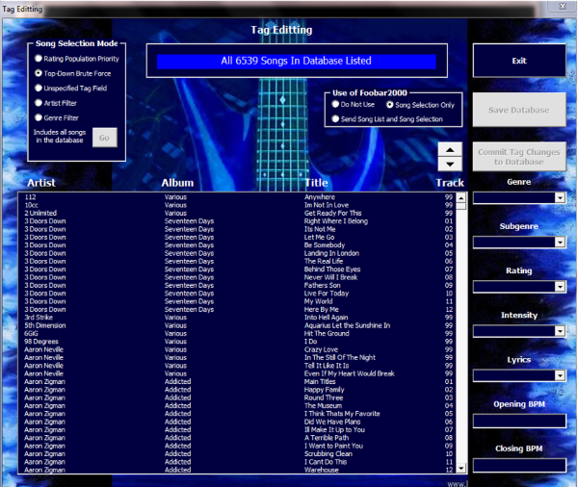The height and width of the screenshot is (487, 578).
Task: Set Foobar2000 use to Do Not Use
Action: (335, 104)
